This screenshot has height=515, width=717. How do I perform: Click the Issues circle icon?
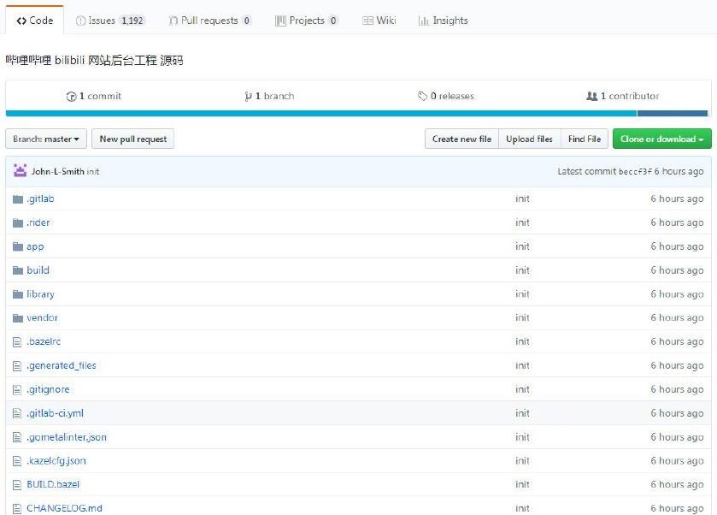(80, 21)
